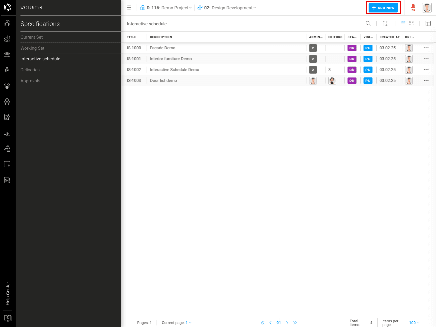The image size is (436, 327).
Task: Click the admin count badge for IS-1002
Action: (x=313, y=70)
